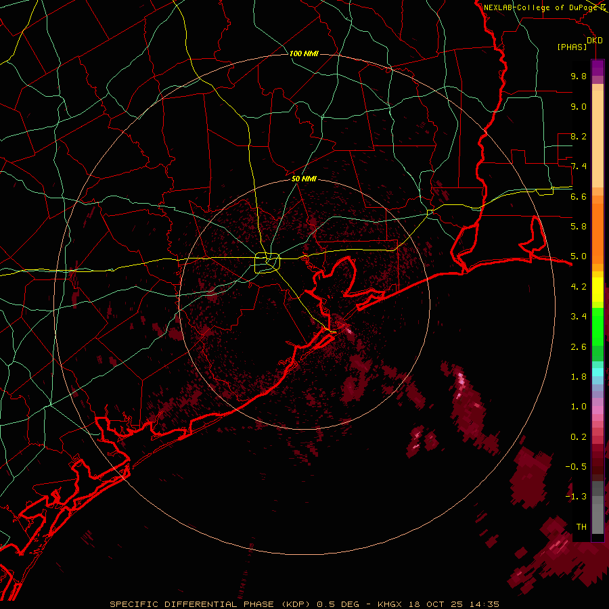Pick the cyan color scale segment
Image resolution: width=609 pixels, height=609 pixels.
(597, 371)
